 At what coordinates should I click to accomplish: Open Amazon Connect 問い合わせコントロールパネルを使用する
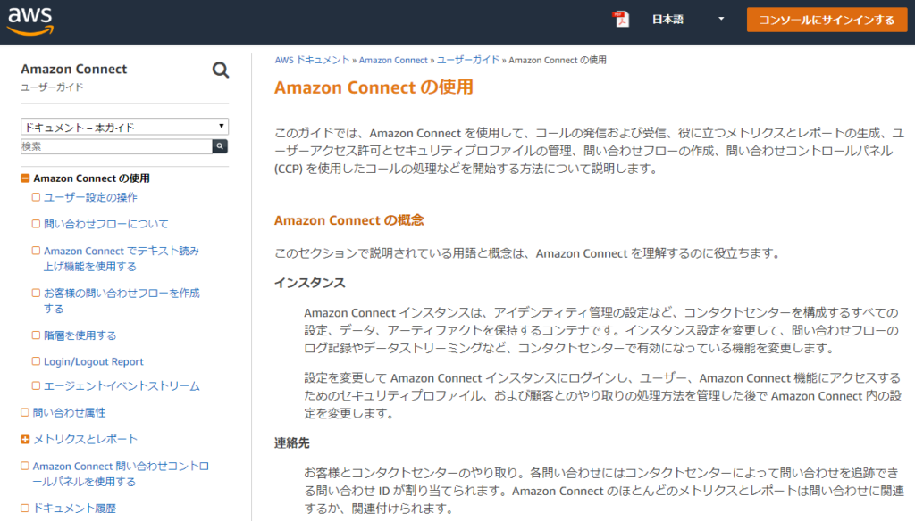pos(121,474)
